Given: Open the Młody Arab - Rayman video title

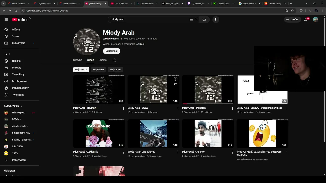Looking at the screenshot, I should pyautogui.click(x=85, y=108).
